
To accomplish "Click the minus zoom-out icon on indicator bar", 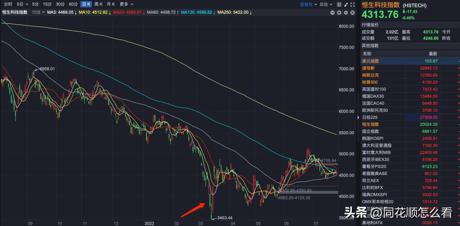I will click(x=332, y=13).
